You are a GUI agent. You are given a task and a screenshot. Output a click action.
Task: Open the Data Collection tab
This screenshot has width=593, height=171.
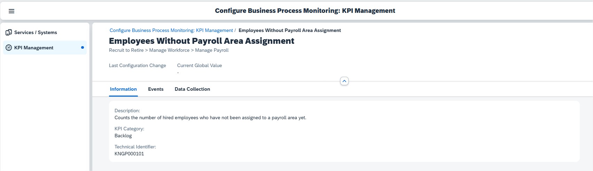192,89
